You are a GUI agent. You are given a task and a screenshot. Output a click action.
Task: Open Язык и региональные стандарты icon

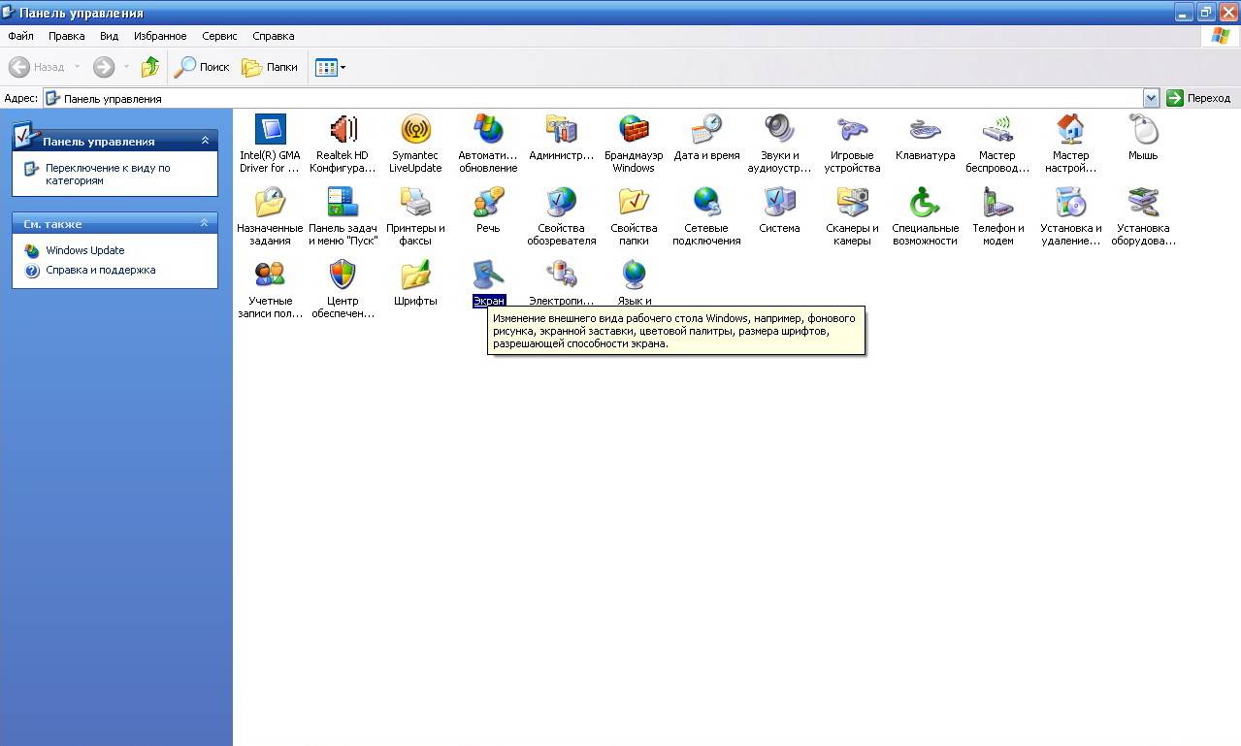634,275
